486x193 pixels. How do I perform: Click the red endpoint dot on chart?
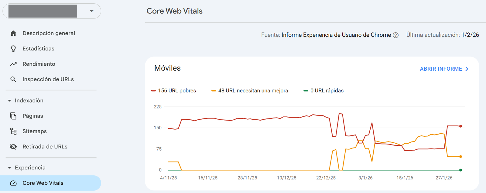tap(460, 126)
